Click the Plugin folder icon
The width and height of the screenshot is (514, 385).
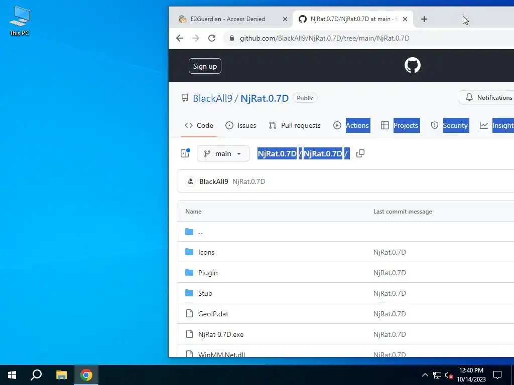point(189,272)
